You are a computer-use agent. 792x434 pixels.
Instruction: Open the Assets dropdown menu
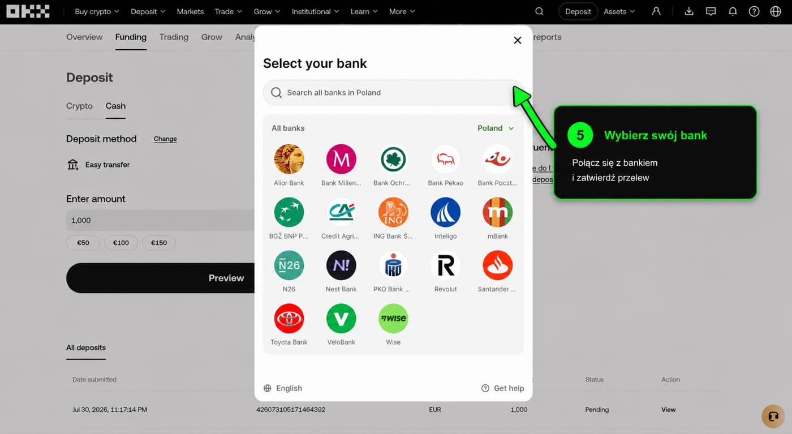coord(619,11)
